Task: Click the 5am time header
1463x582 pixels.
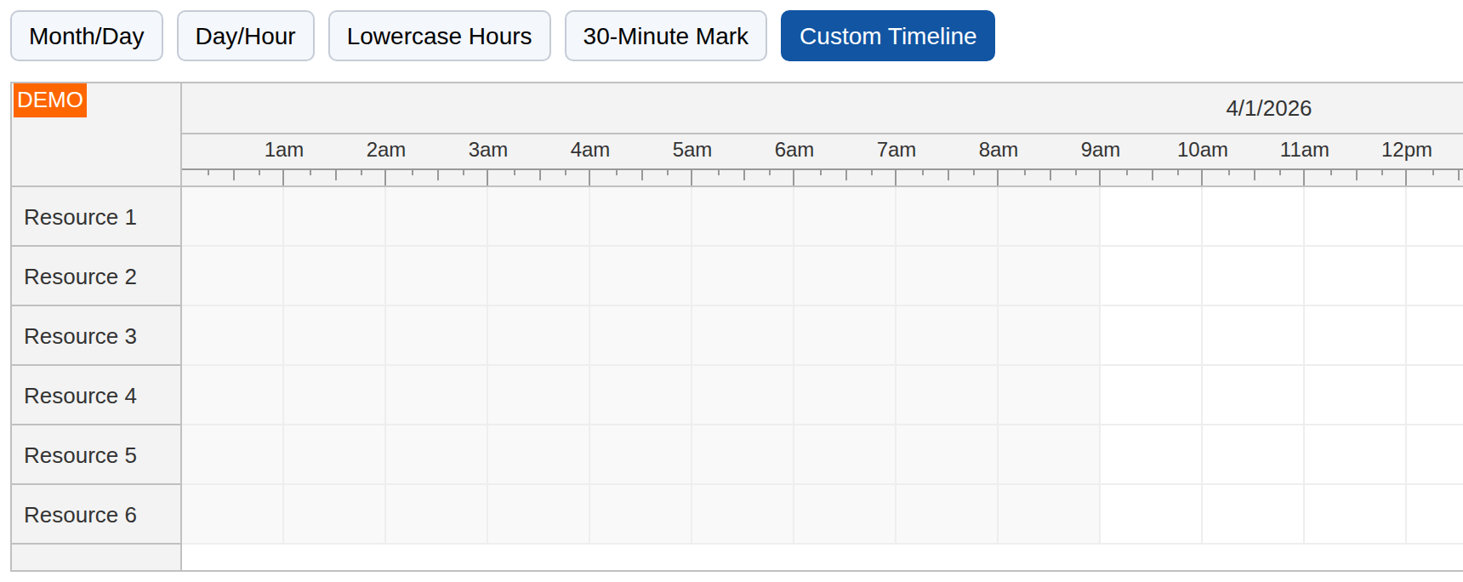Action: click(x=692, y=150)
